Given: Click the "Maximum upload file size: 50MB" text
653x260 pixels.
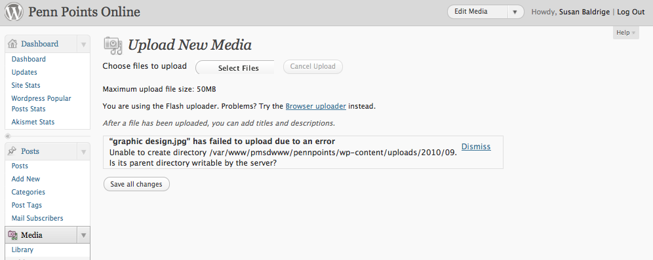Looking at the screenshot, I should (159, 89).
